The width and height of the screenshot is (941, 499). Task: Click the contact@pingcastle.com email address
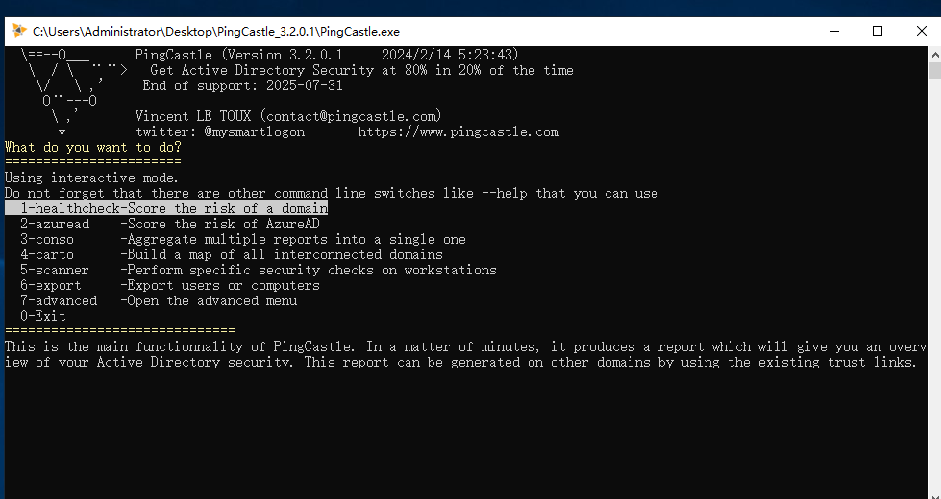click(x=354, y=116)
